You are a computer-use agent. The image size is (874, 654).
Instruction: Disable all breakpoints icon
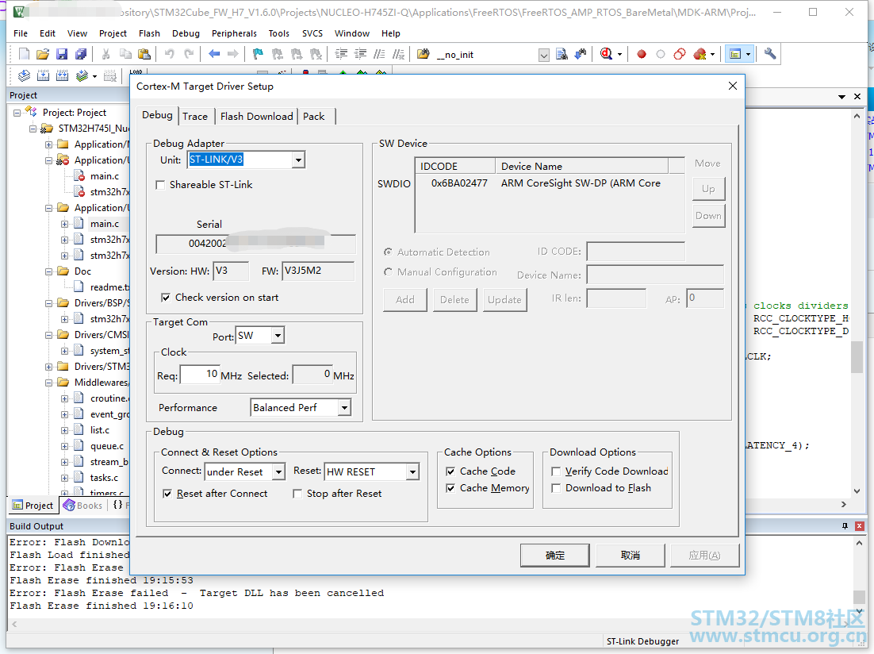(x=680, y=54)
